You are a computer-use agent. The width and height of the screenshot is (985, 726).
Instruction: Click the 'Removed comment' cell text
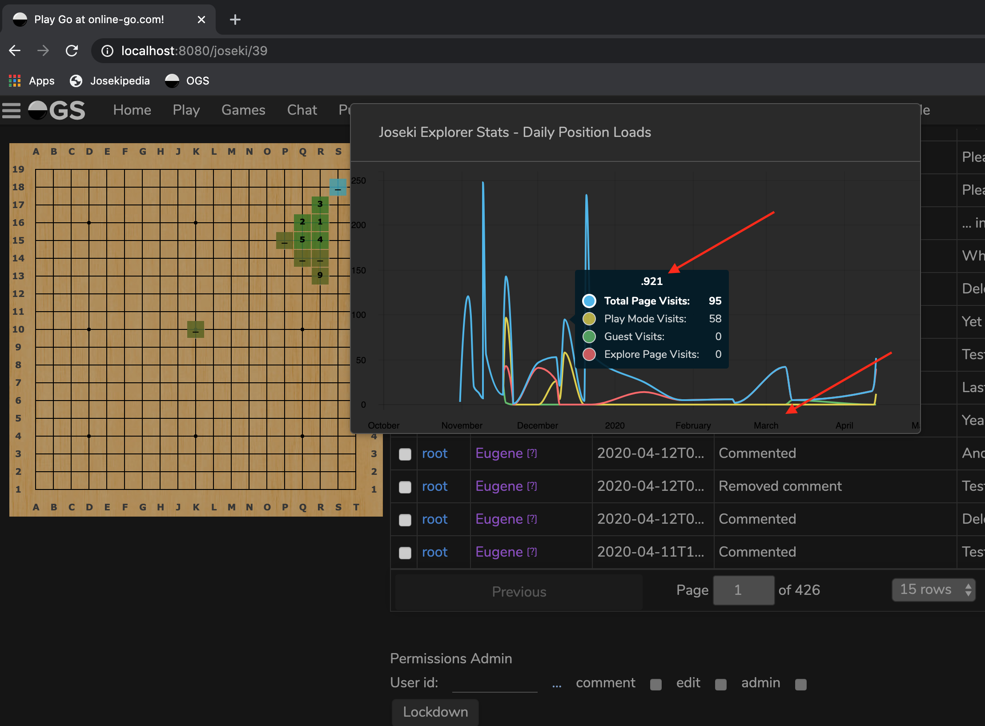[x=780, y=486]
